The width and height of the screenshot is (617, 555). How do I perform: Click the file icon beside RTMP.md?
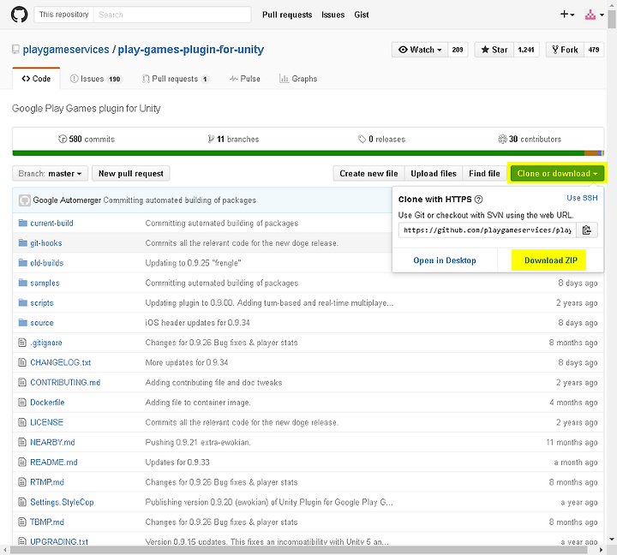tap(22, 482)
